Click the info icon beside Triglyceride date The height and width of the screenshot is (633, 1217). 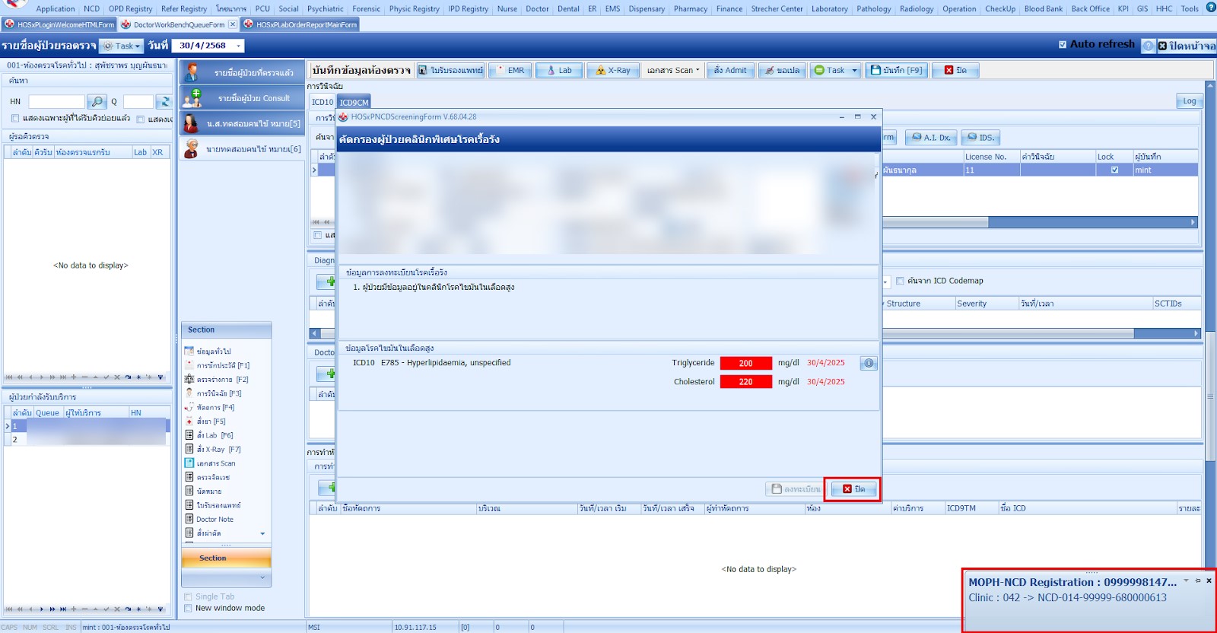(x=869, y=363)
